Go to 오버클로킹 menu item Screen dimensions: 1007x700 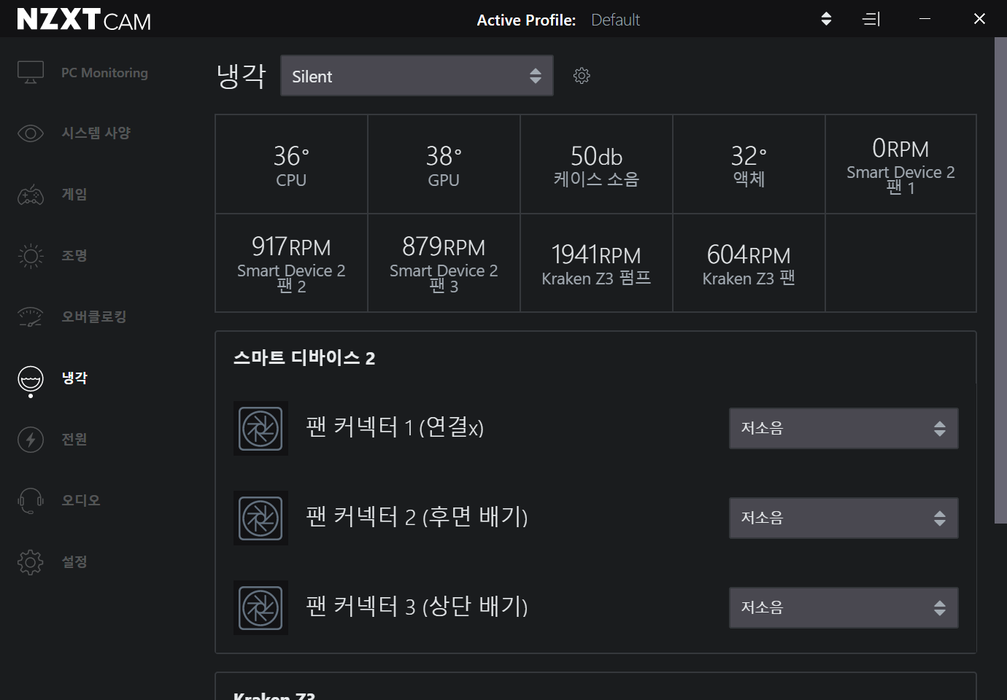coord(93,317)
